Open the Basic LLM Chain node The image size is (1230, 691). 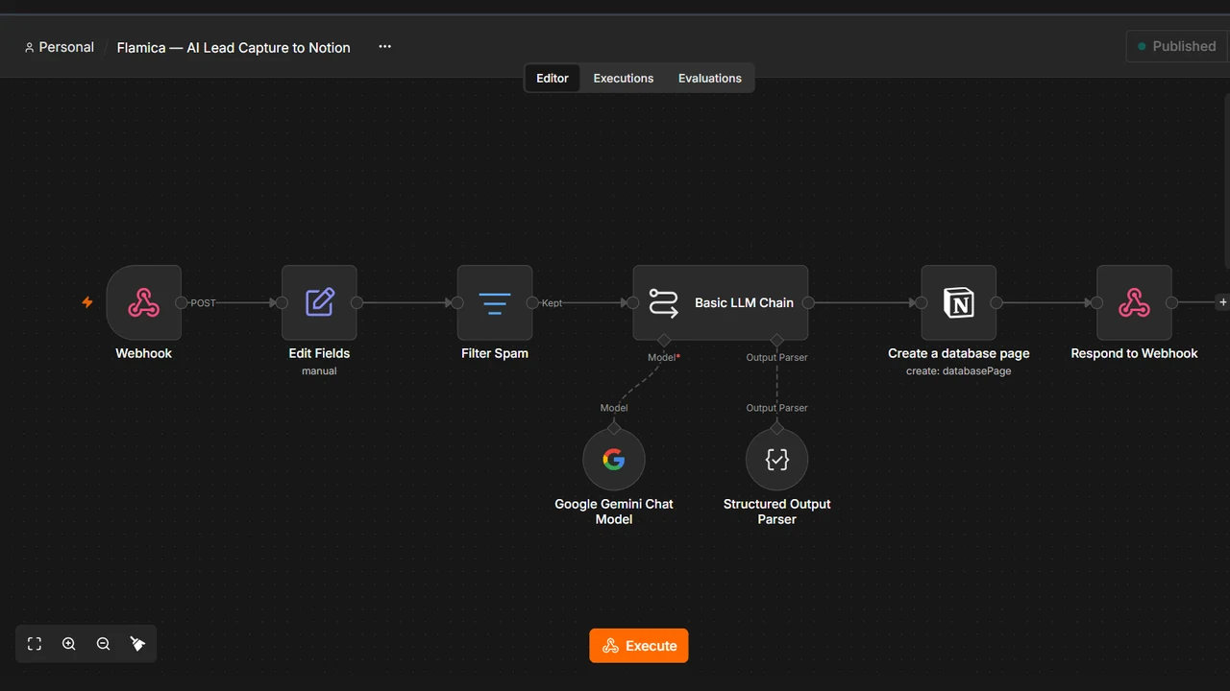[721, 302]
